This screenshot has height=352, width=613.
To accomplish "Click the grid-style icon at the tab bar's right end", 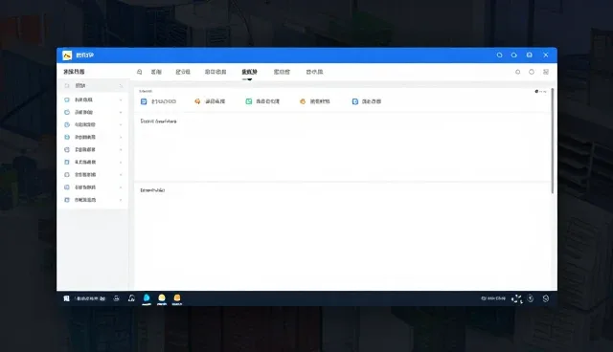I will 546,72.
